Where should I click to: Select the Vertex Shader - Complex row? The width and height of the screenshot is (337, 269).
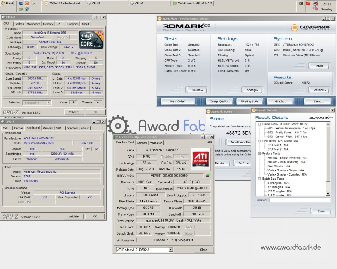[287, 174]
